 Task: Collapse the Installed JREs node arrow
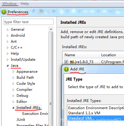click(13, 108)
